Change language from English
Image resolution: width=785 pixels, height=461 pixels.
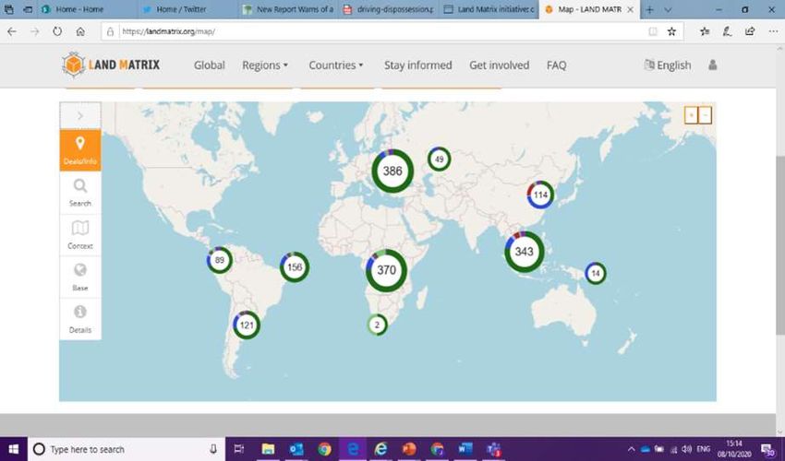(668, 65)
